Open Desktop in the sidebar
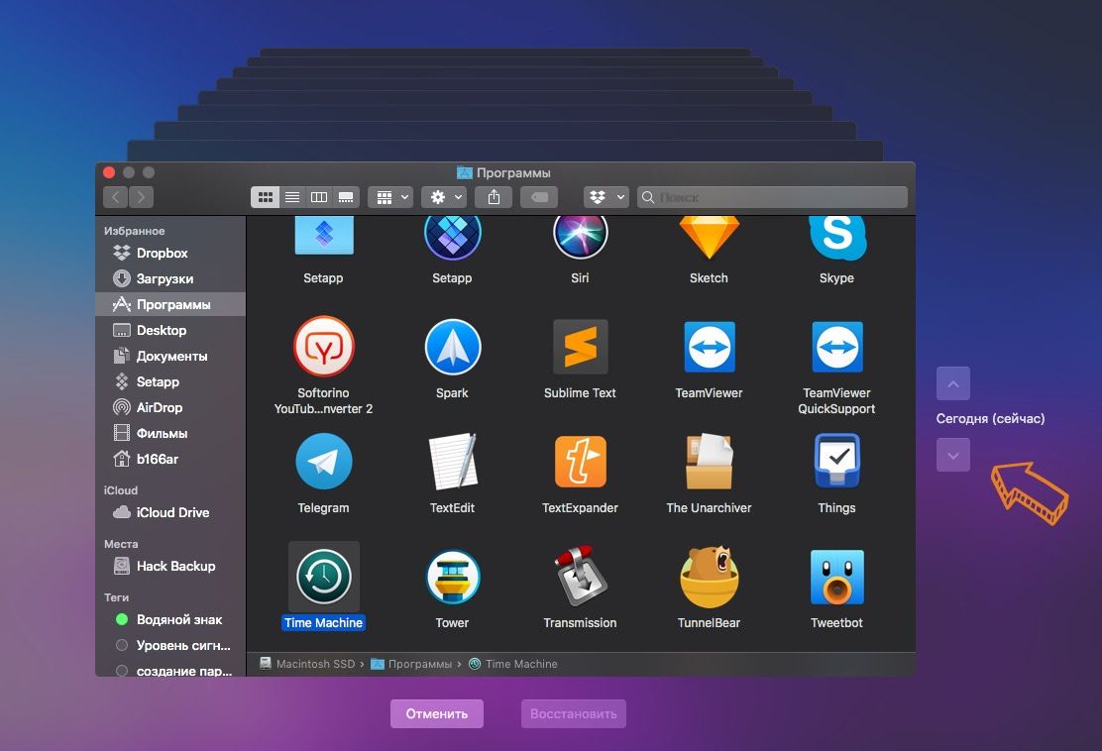 [x=170, y=330]
